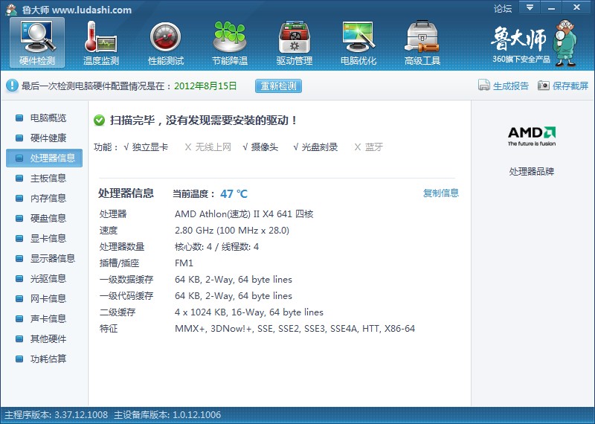Screen dimensions: 595x424
Task: Click 主程序版本 3.37.12.1008 in status bar
Action: [57, 415]
